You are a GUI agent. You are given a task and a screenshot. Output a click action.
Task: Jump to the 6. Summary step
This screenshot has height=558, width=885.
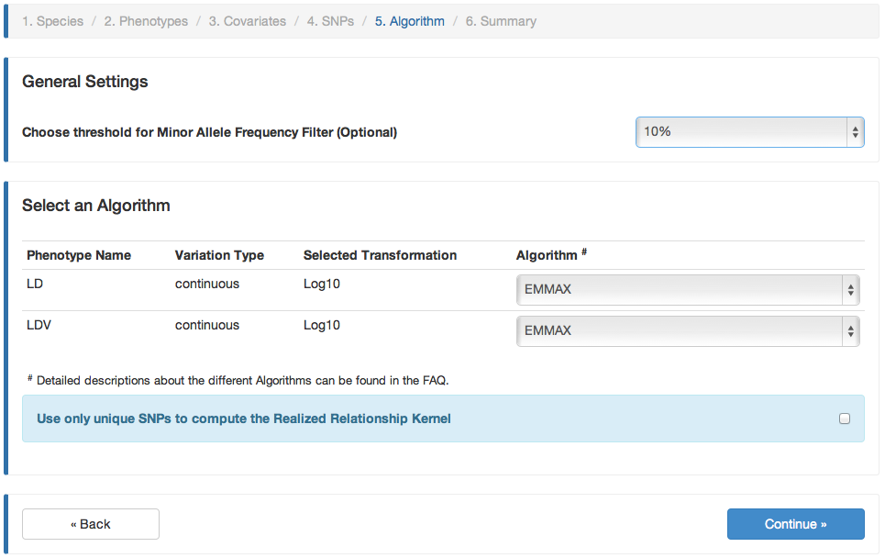501,21
